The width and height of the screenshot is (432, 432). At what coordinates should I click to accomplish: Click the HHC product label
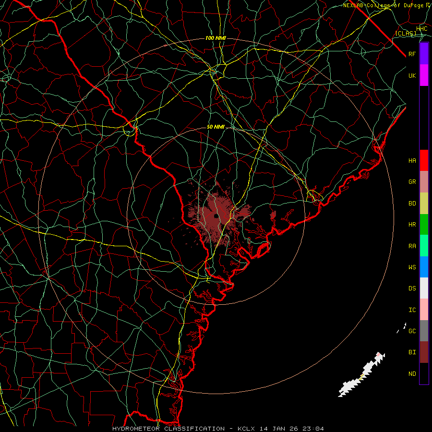pos(421,29)
